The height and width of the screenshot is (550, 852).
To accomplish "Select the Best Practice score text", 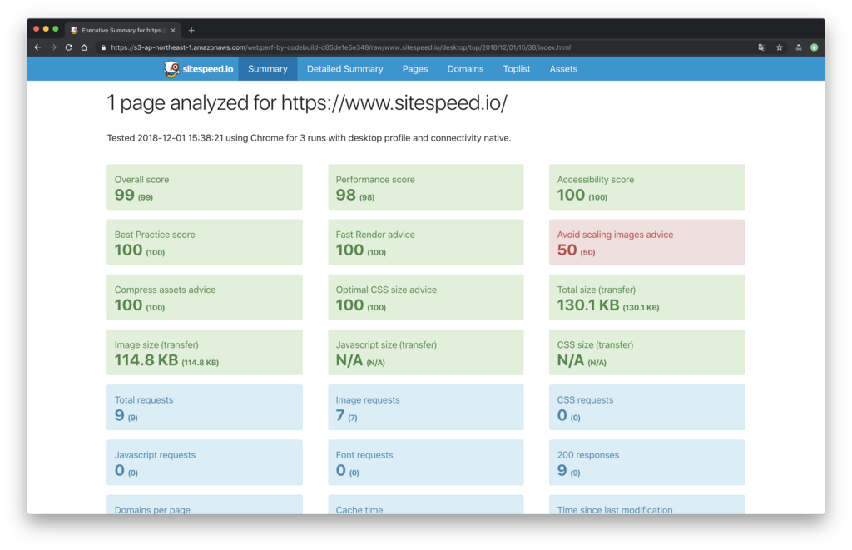I will pyautogui.click(x=154, y=235).
